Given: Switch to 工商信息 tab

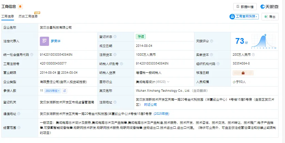Looking at the screenshot, I should coord(7,16).
